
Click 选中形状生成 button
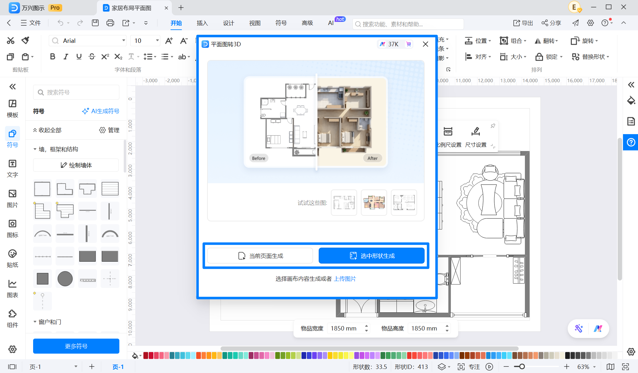371,256
